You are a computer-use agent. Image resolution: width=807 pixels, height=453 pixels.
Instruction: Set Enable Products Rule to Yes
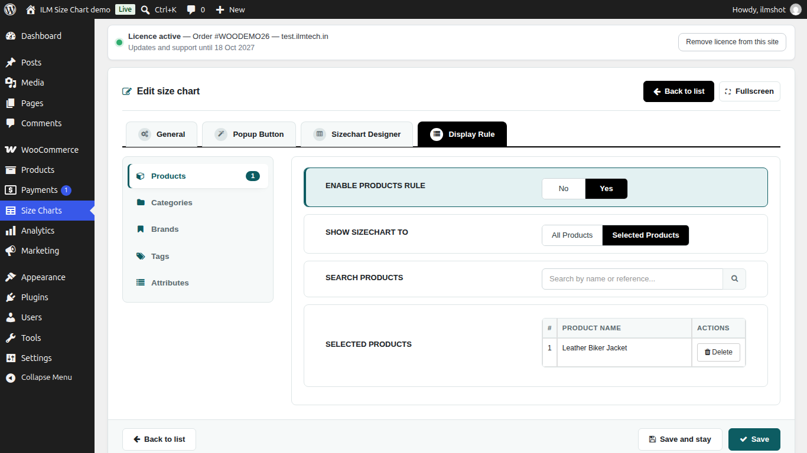click(606, 189)
